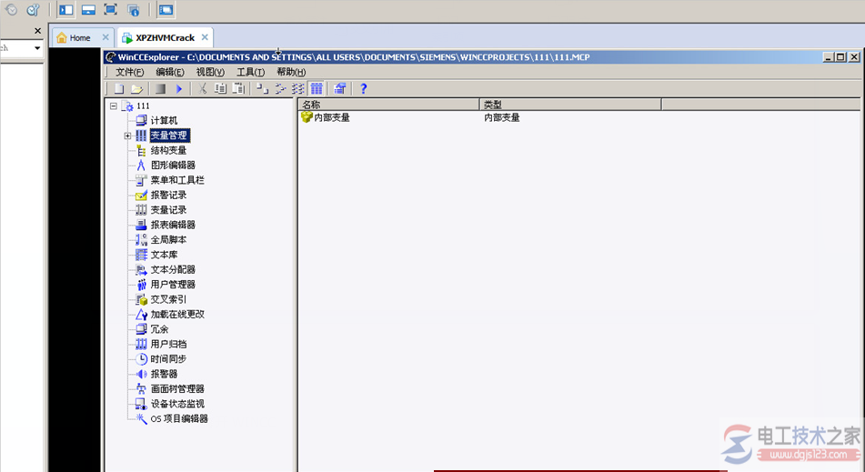Select 报警记录 in the tree
Screen dimensions: 865x472
point(168,195)
